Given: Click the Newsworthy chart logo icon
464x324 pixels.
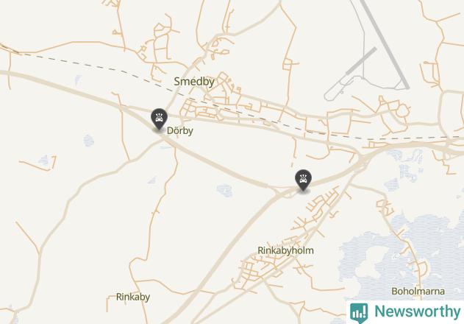Looking at the screenshot, I should (x=359, y=313).
